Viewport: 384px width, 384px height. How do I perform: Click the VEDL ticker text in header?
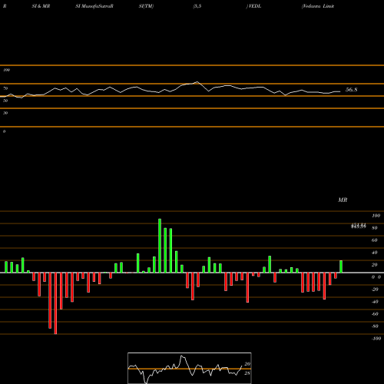point(255,6)
